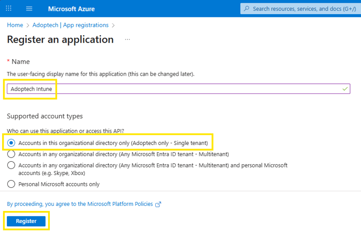The image size is (361, 232).
Task: Select Multitenant and personal Microsoft accounts option
Action: pyautogui.click(x=11, y=165)
